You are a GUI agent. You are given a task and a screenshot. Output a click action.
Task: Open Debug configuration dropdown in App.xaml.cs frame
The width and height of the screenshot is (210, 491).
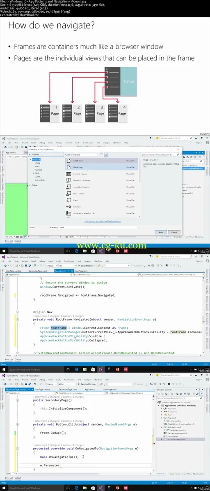point(52,266)
